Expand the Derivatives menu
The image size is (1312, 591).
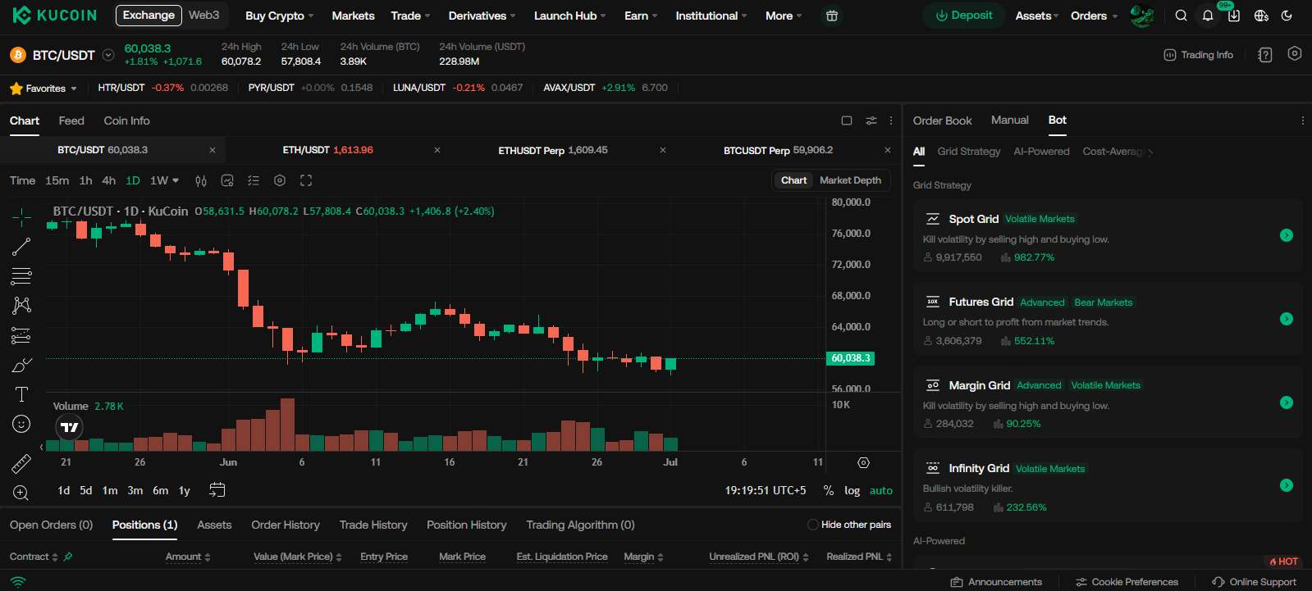[482, 16]
